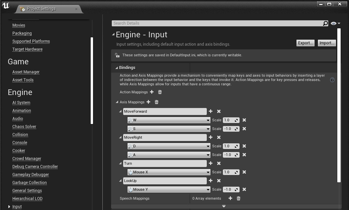Add a key to LookUp axis

[210, 181]
